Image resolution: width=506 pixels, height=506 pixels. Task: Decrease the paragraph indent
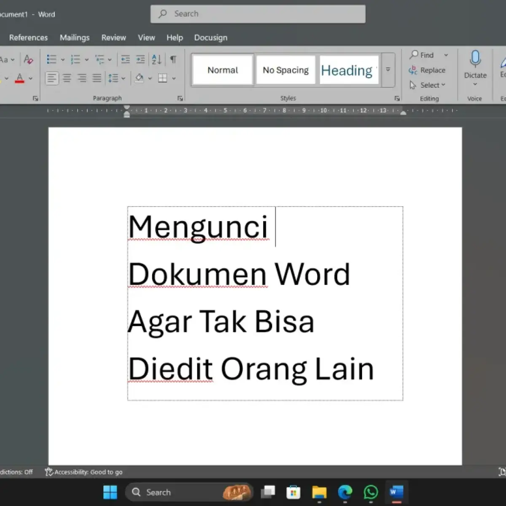[x=125, y=59]
